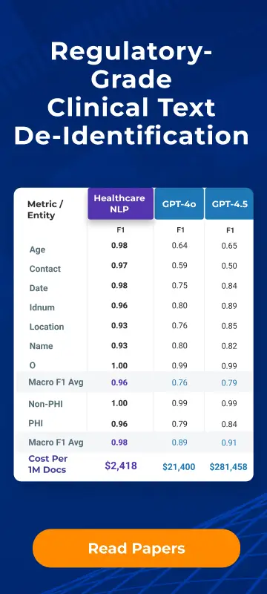Click the Read Papers button

(136, 548)
